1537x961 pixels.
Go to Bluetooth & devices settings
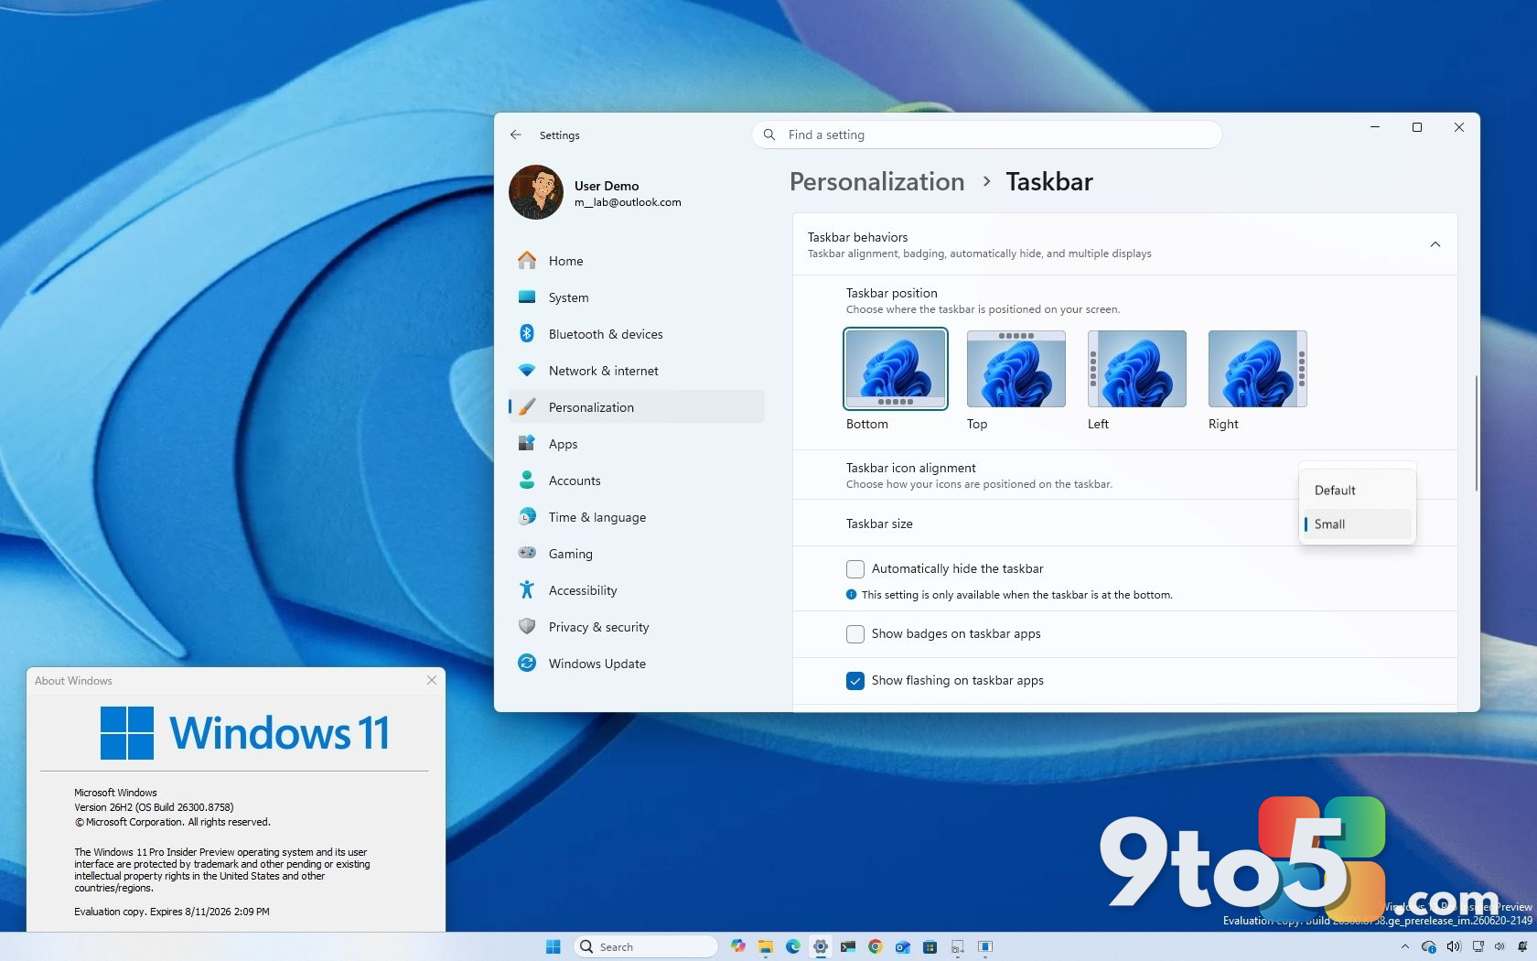tap(636, 334)
